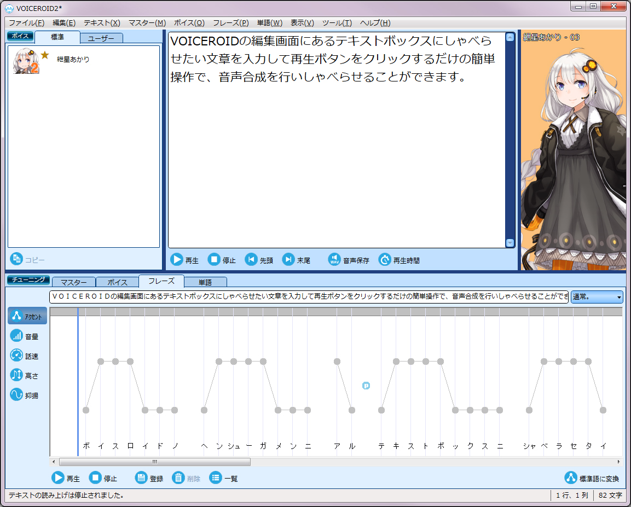Switch to the マスター tuning tab
Viewport: 631px width, 507px height.
click(x=74, y=282)
